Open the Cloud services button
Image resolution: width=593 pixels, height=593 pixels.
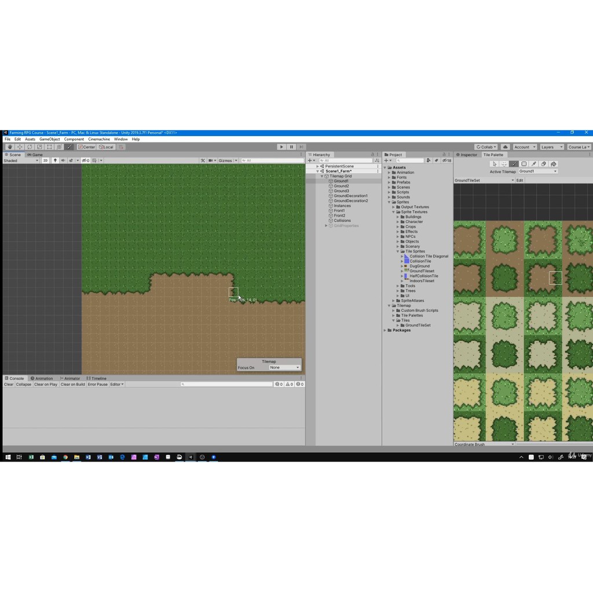click(505, 147)
